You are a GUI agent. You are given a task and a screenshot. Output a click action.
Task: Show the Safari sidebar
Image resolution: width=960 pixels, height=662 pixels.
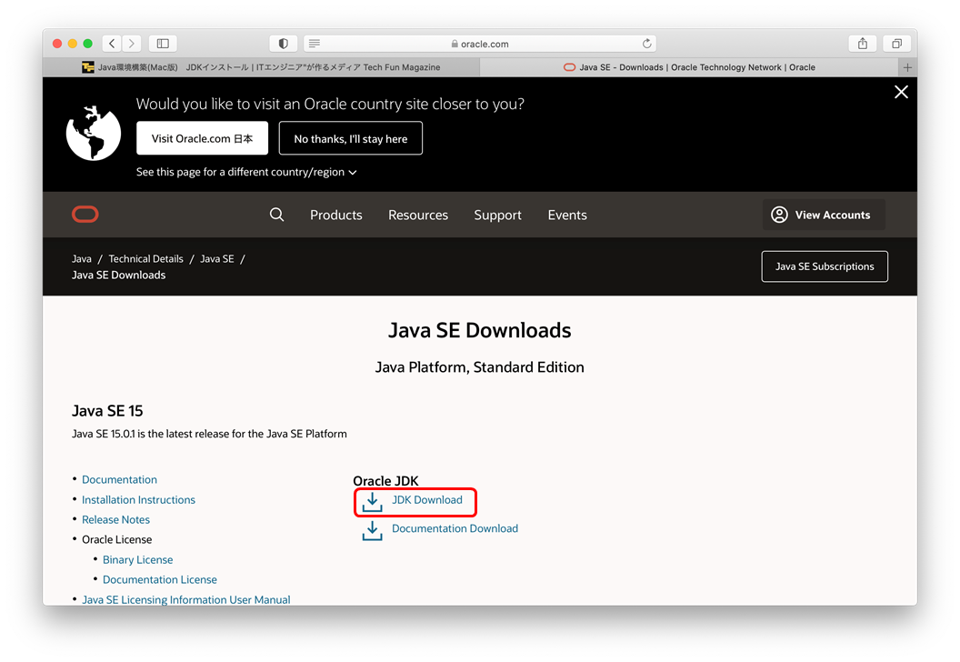pyautogui.click(x=163, y=44)
